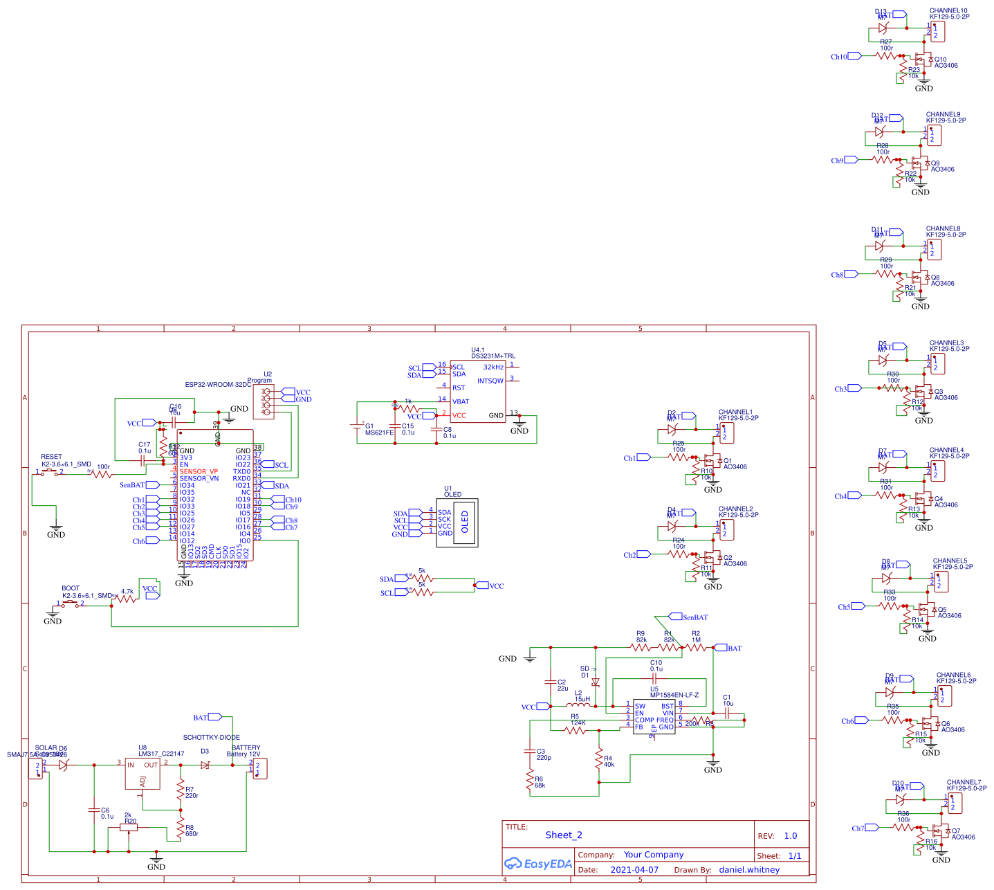Click the OLED display component U1
The image size is (994, 890).
coord(458,523)
